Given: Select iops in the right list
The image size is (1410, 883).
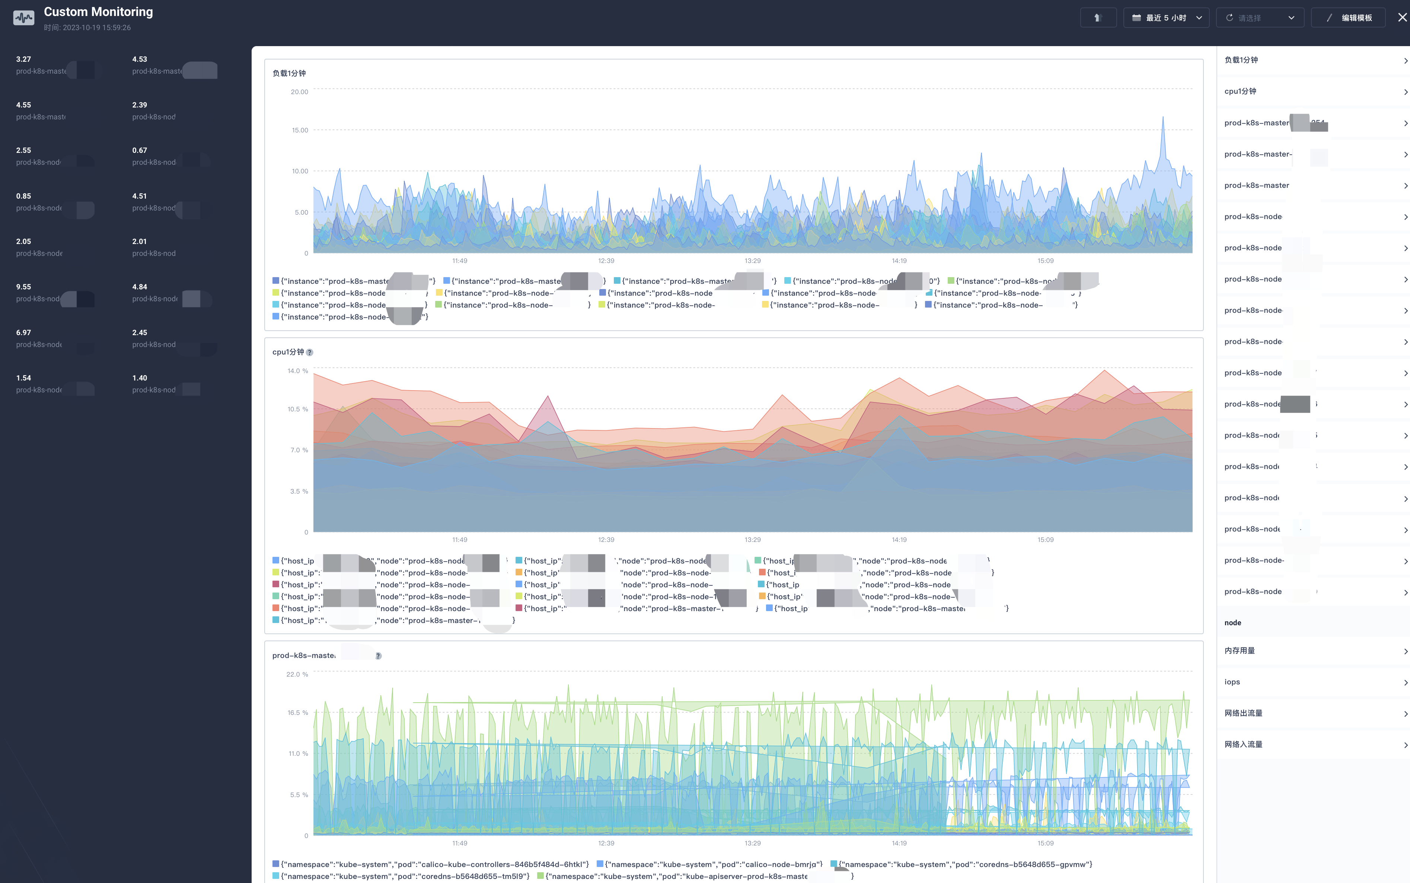Looking at the screenshot, I should (x=1313, y=682).
